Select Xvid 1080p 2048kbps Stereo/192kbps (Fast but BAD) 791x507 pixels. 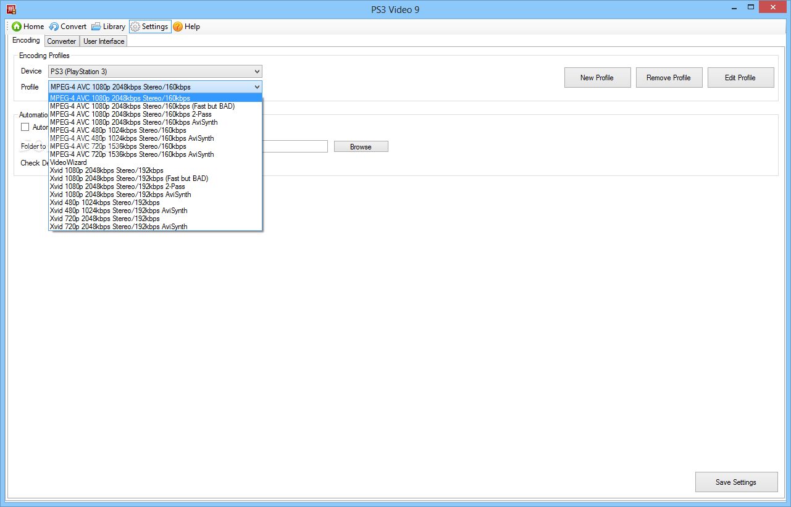(x=155, y=178)
